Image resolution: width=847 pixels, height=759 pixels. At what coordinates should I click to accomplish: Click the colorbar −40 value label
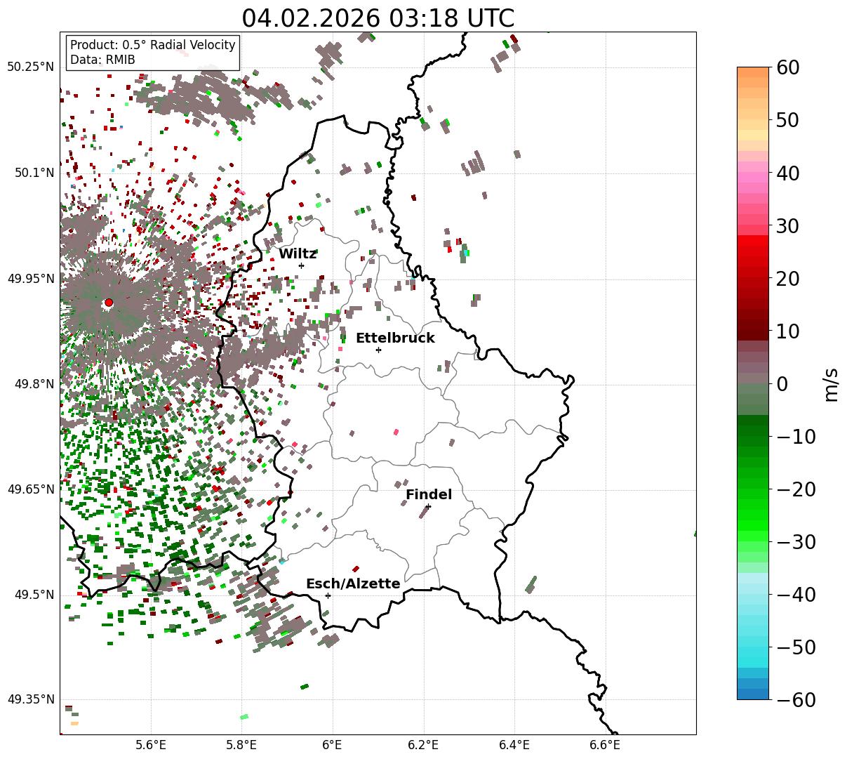[796, 594]
